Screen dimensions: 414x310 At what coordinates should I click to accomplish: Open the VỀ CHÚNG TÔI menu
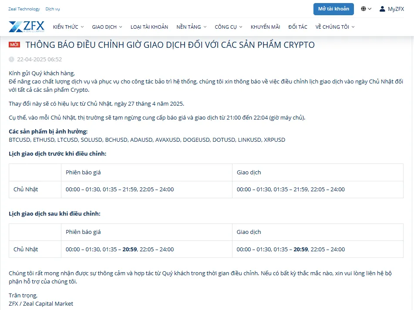pos(335,27)
